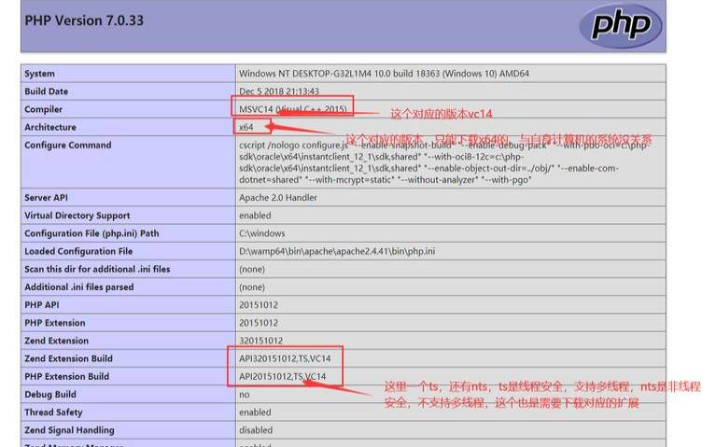Select the Debug Build label
Image resolution: width=716 pixels, height=447 pixels.
pos(50,394)
